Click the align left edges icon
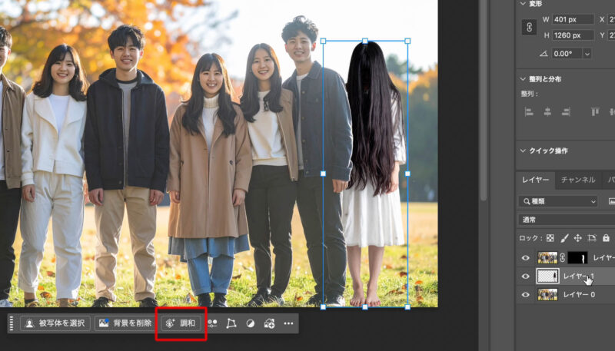 coord(529,112)
